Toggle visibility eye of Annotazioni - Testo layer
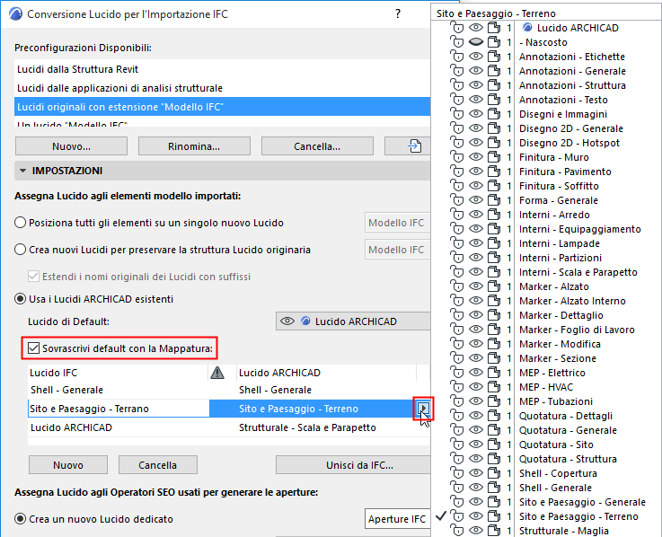 [476, 99]
